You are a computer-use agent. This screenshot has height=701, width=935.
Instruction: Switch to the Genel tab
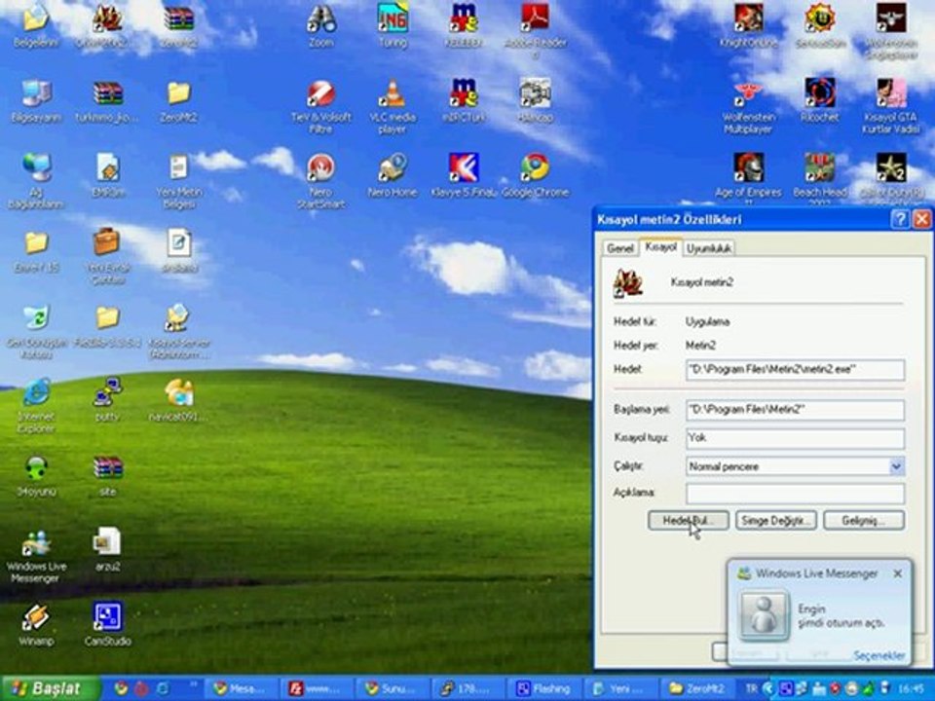coord(619,248)
